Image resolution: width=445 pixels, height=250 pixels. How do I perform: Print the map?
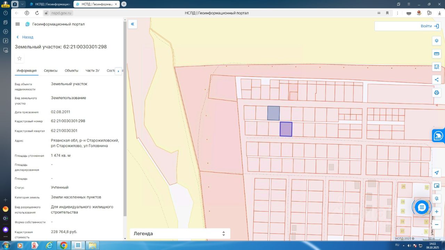[x=437, y=93]
